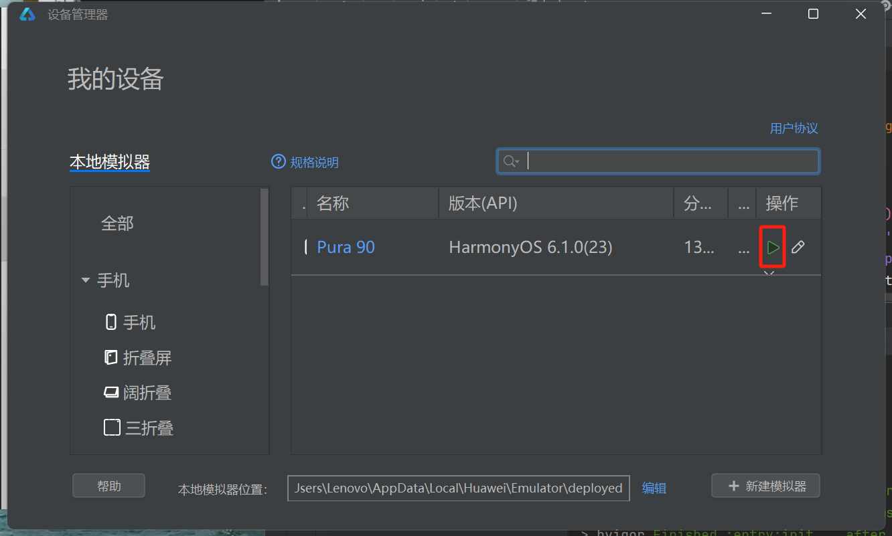Choose the 手机 sub-item under phone category
892x536 pixels.
tap(139, 323)
